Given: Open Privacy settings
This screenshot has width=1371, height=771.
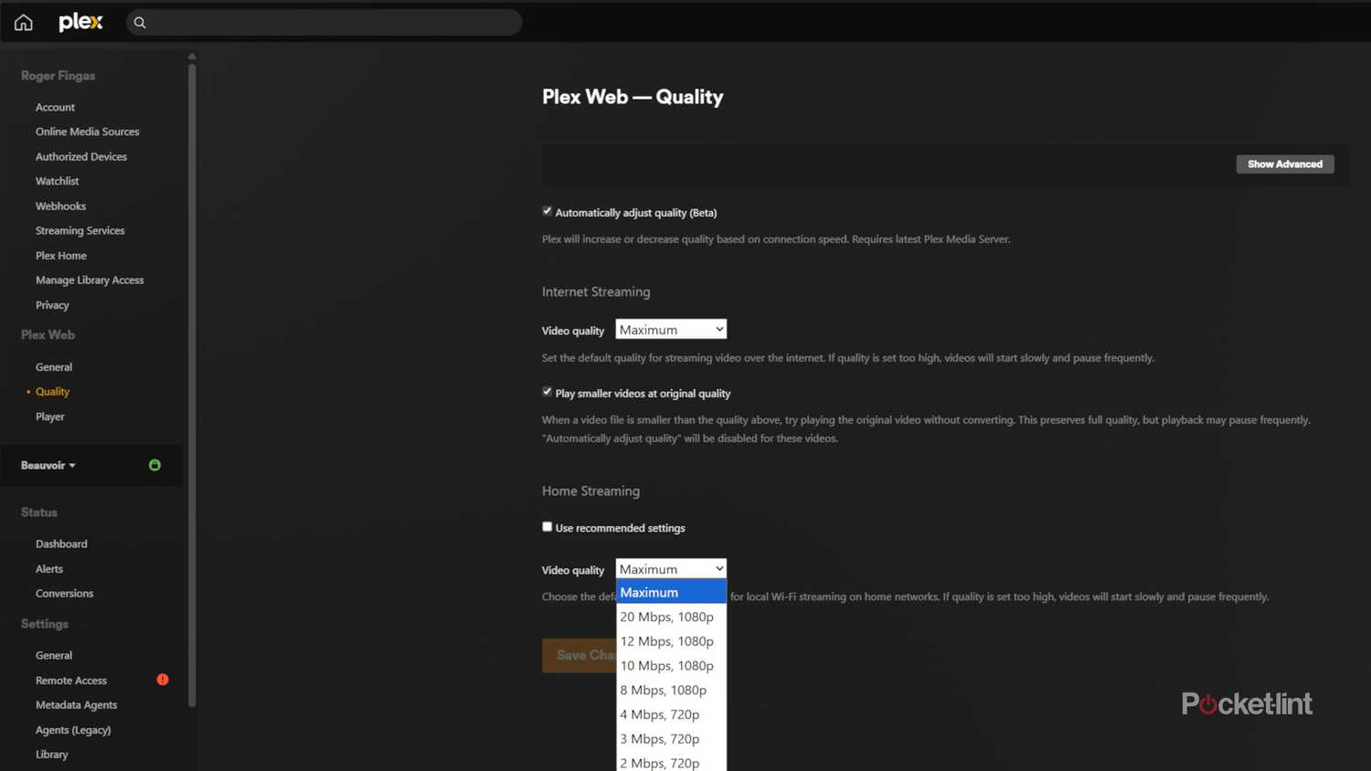Looking at the screenshot, I should pos(52,305).
